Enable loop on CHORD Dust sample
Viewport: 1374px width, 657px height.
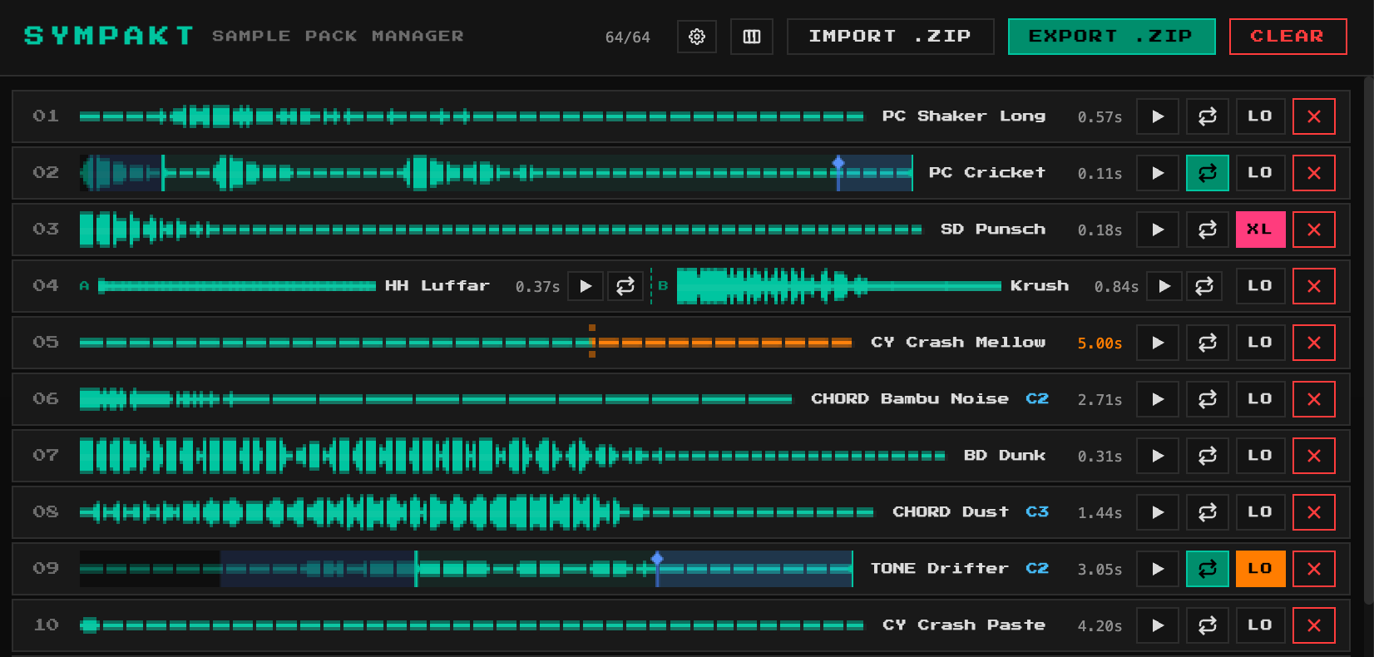1207,512
